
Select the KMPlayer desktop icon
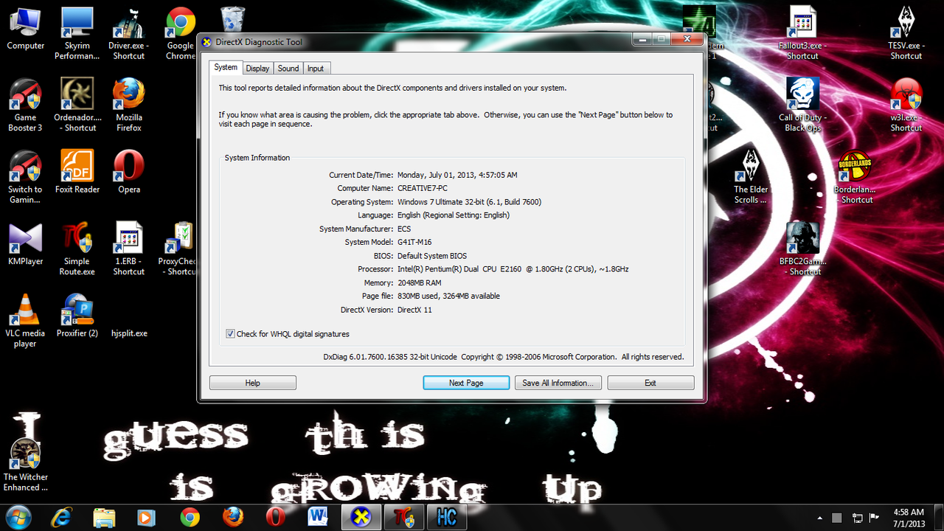26,243
